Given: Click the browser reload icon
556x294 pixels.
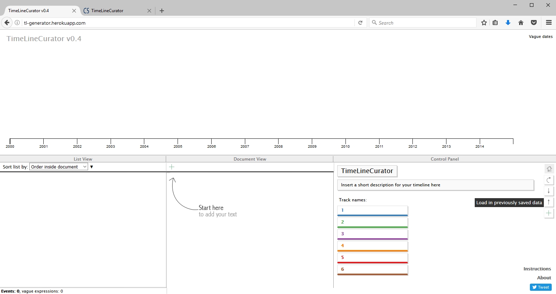Looking at the screenshot, I should (361, 23).
